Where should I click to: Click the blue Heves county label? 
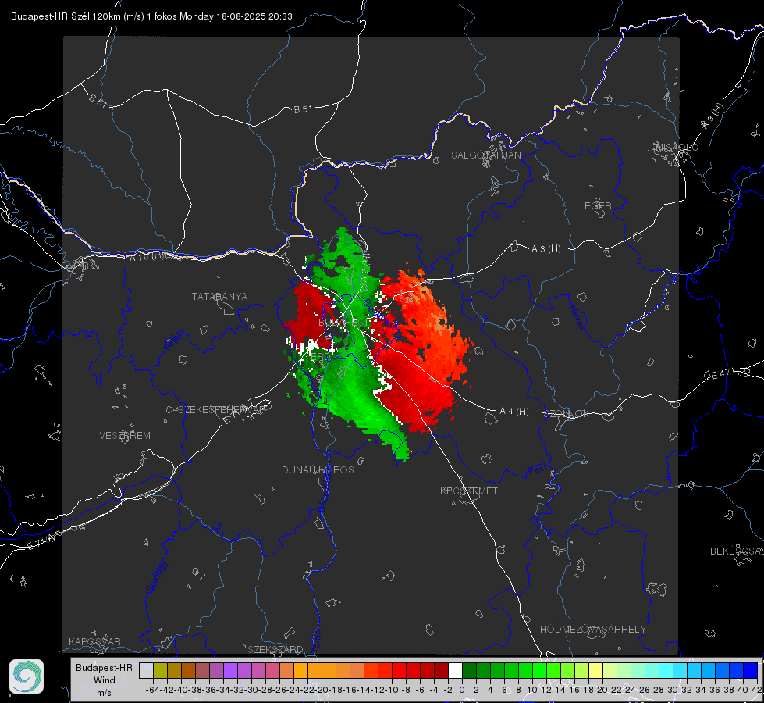(577, 317)
